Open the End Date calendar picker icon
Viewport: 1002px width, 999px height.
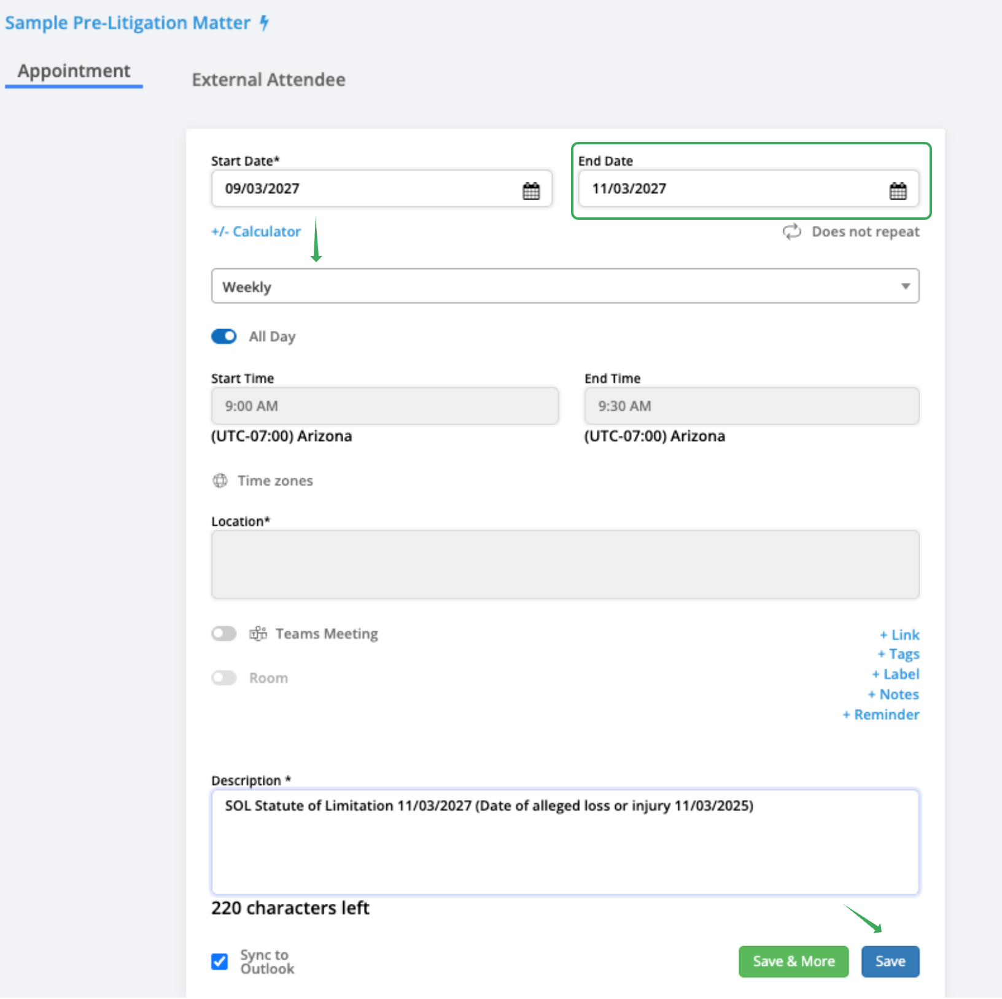point(898,191)
